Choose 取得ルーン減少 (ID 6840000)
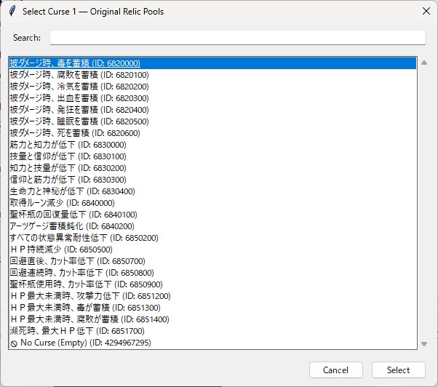438x387 pixels. (212, 203)
